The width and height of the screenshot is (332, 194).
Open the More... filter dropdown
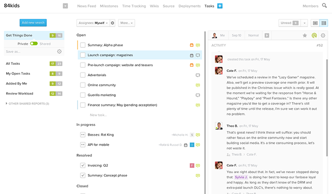(x=126, y=23)
